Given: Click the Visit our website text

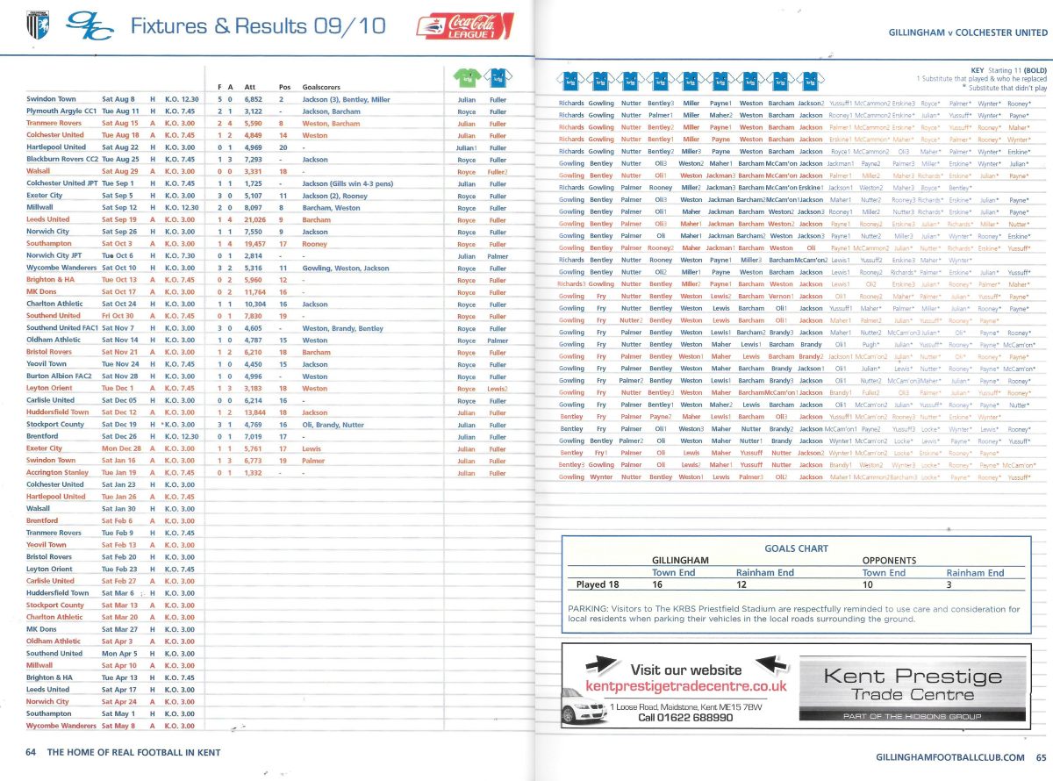Looking at the screenshot, I should pyautogui.click(x=685, y=670).
